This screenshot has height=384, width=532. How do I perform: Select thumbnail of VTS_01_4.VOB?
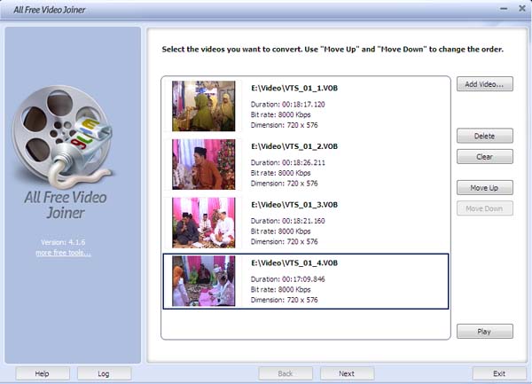point(204,281)
